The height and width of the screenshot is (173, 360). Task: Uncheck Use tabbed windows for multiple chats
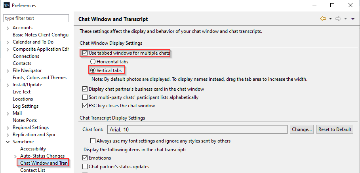[x=85, y=53]
